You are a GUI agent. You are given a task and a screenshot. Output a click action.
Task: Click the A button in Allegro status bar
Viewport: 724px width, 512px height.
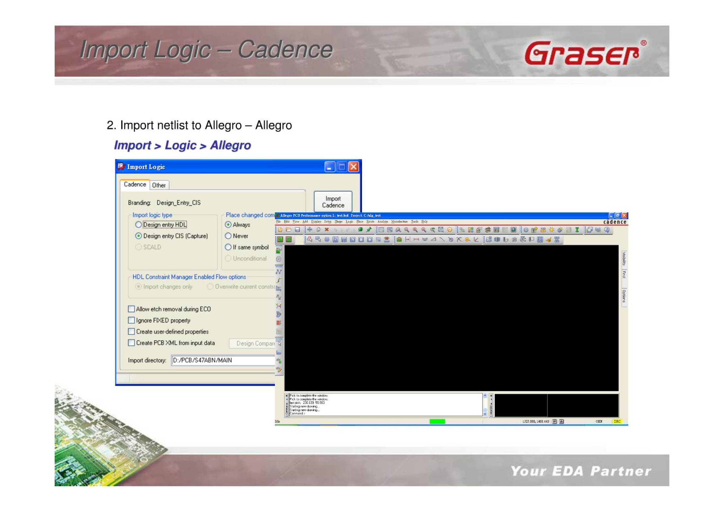pyautogui.click(x=561, y=421)
